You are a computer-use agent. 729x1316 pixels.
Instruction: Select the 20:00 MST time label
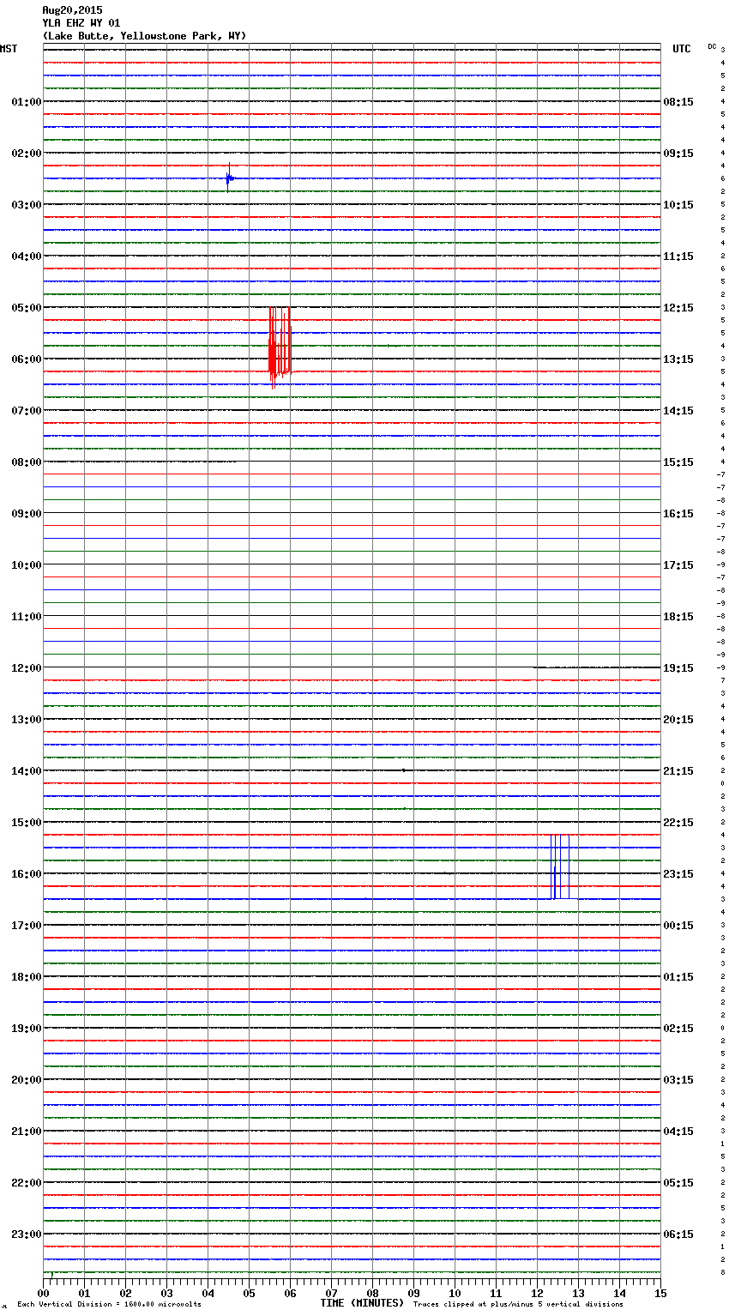[27, 1080]
